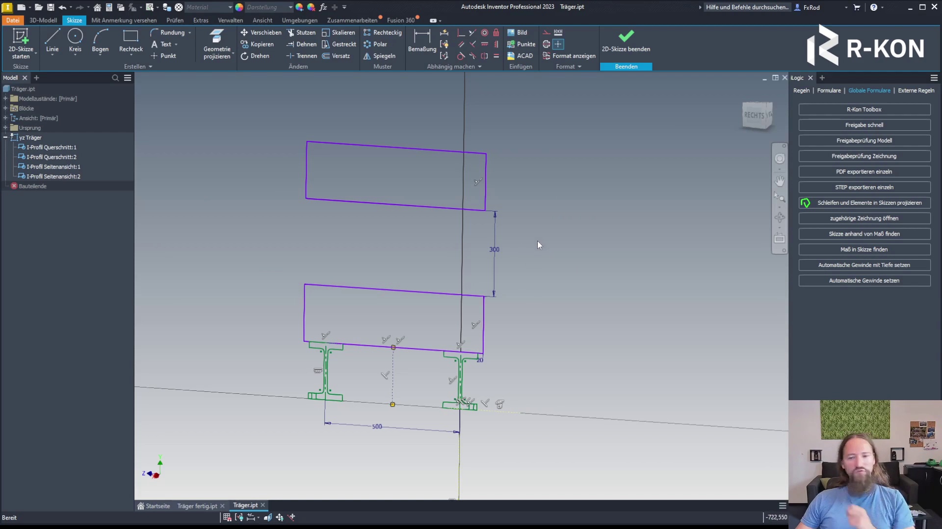Click PDF exportieren einzeln button
Image resolution: width=942 pixels, height=529 pixels.
coord(864,171)
